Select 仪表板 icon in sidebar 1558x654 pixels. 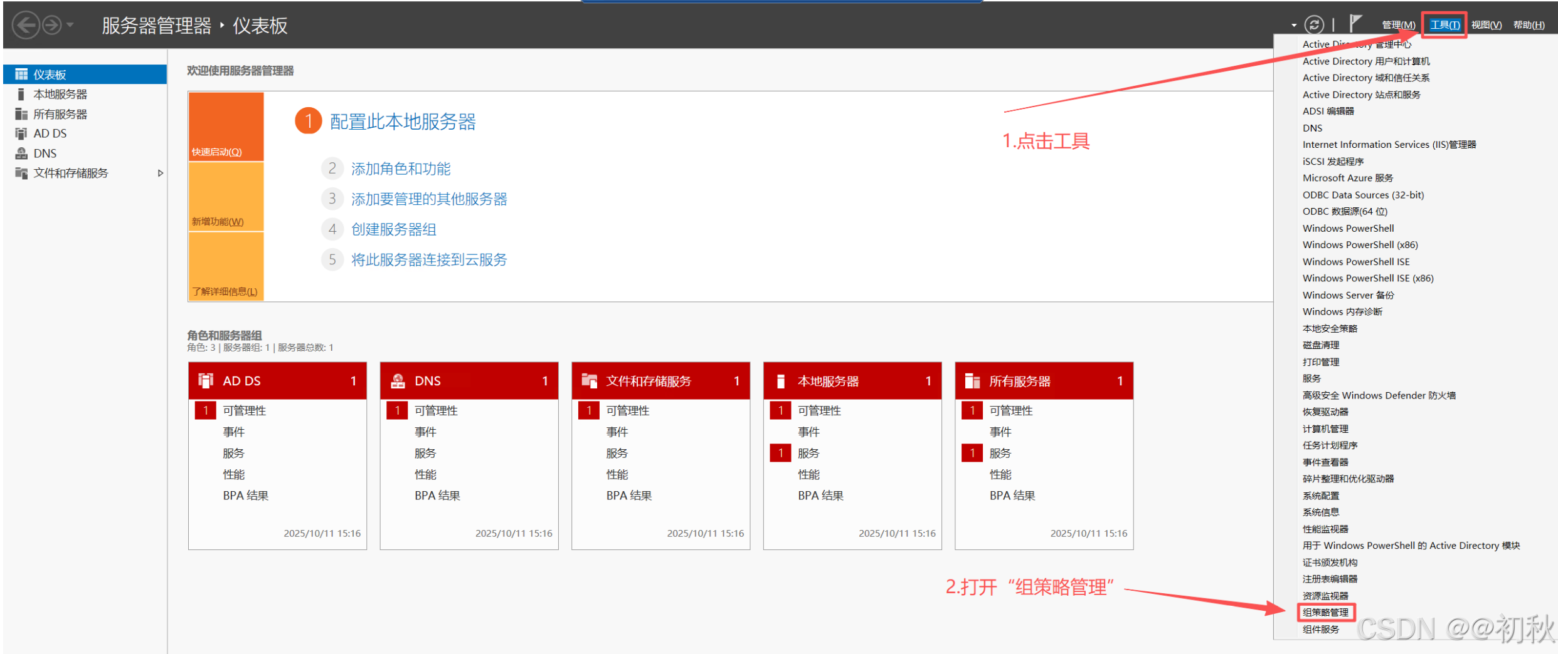21,75
